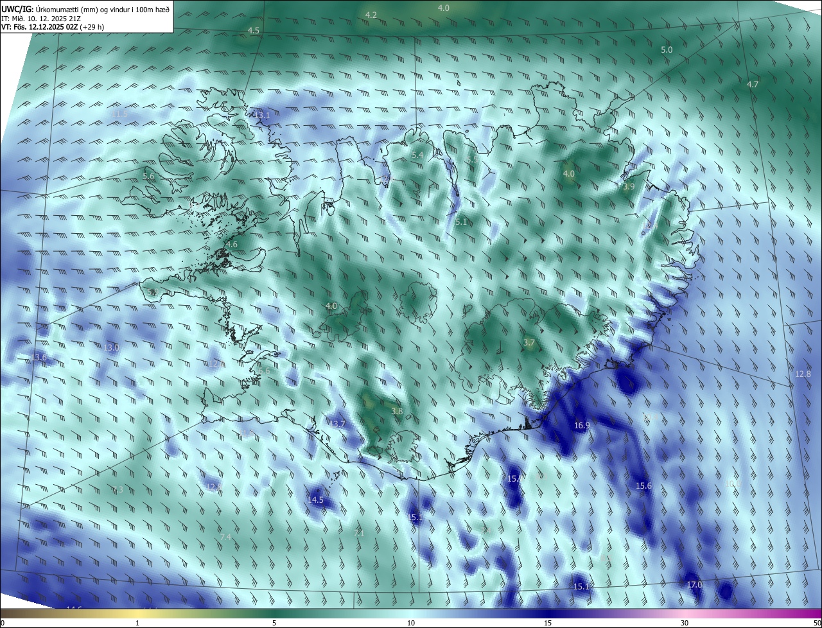Click the 5.9 value label
This screenshot has width=822, height=628.
(153, 292)
